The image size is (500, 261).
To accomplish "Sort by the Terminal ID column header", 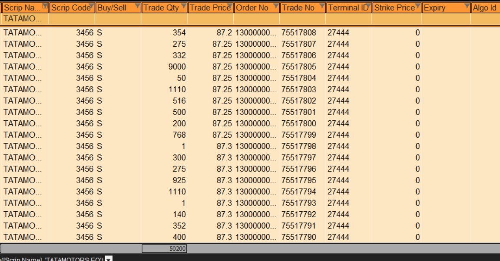I will click(349, 8).
